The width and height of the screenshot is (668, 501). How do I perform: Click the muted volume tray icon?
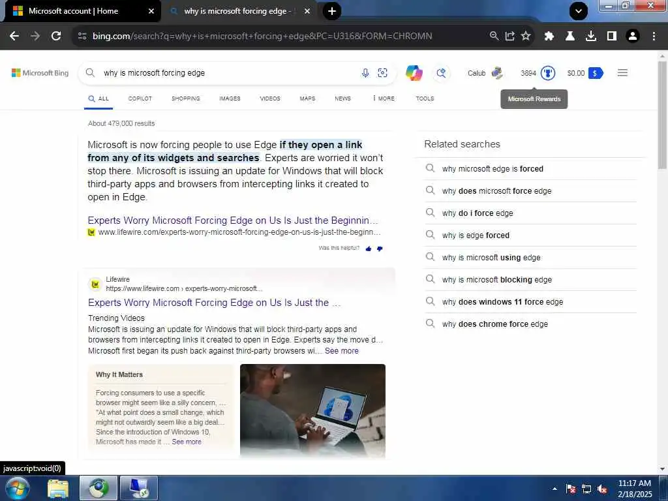coord(602,489)
